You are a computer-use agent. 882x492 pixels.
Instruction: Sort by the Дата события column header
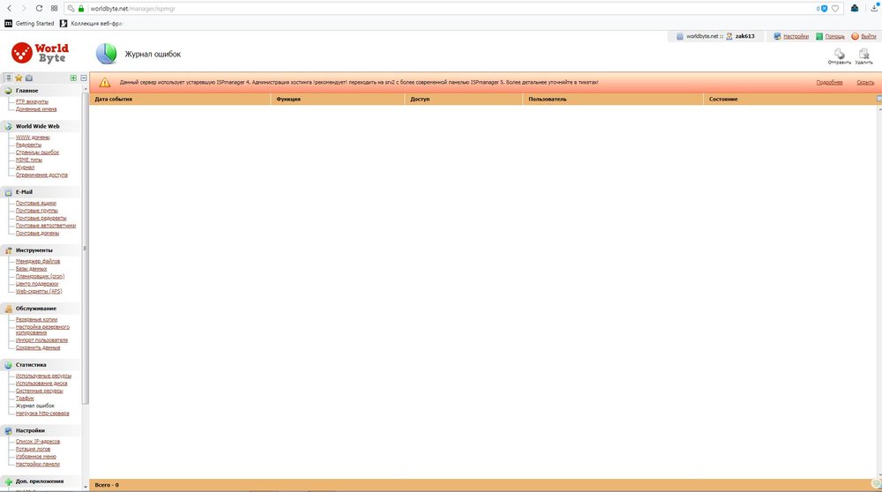coord(114,99)
